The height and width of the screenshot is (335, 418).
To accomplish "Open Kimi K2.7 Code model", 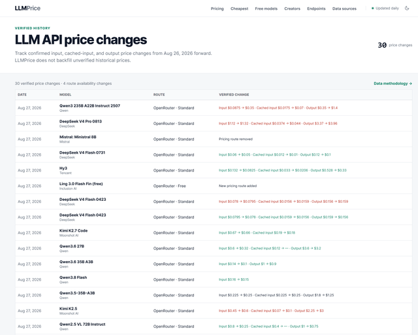I will coord(73,230).
